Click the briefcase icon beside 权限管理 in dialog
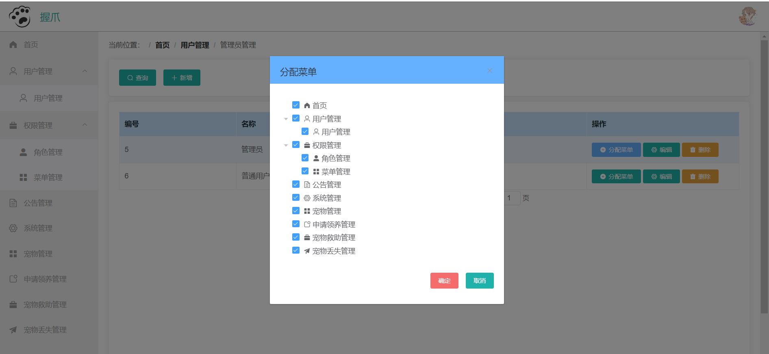Viewport: 769px width, 354px height. [x=307, y=145]
